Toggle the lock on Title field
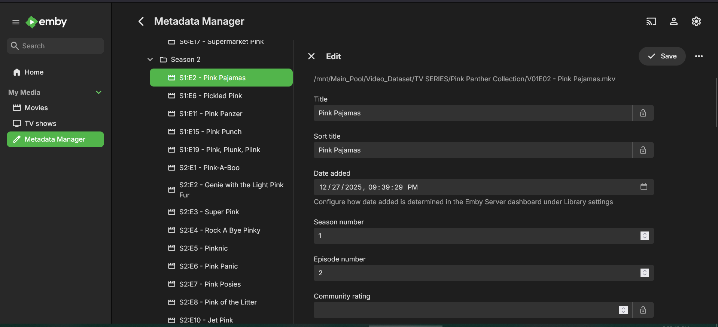This screenshot has width=718, height=327. point(643,113)
